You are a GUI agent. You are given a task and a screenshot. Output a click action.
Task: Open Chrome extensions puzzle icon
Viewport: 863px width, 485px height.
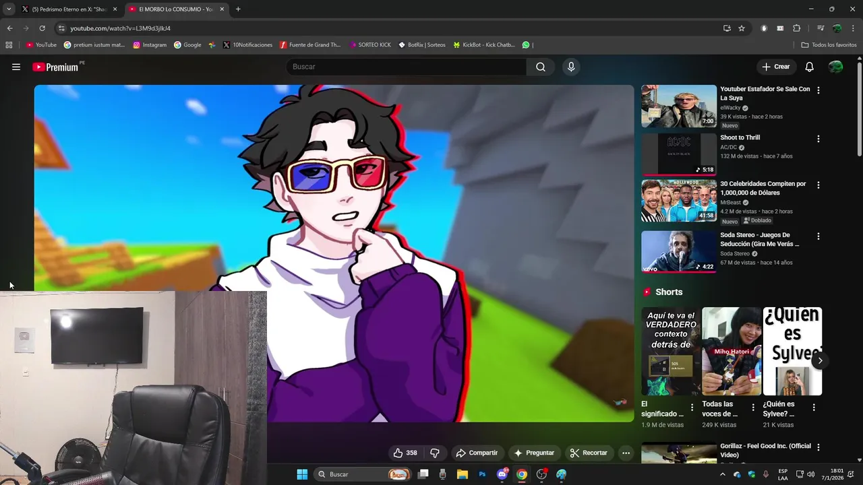pyautogui.click(x=796, y=28)
